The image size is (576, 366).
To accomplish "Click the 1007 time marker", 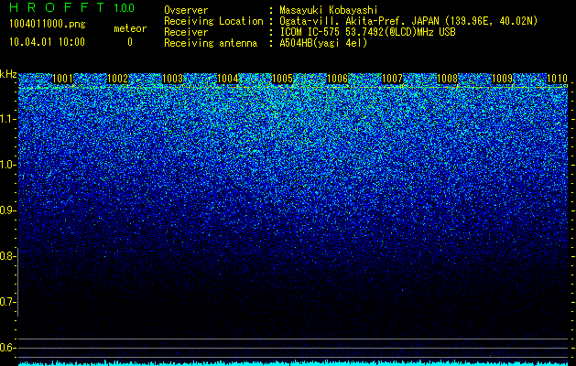I will click(392, 79).
